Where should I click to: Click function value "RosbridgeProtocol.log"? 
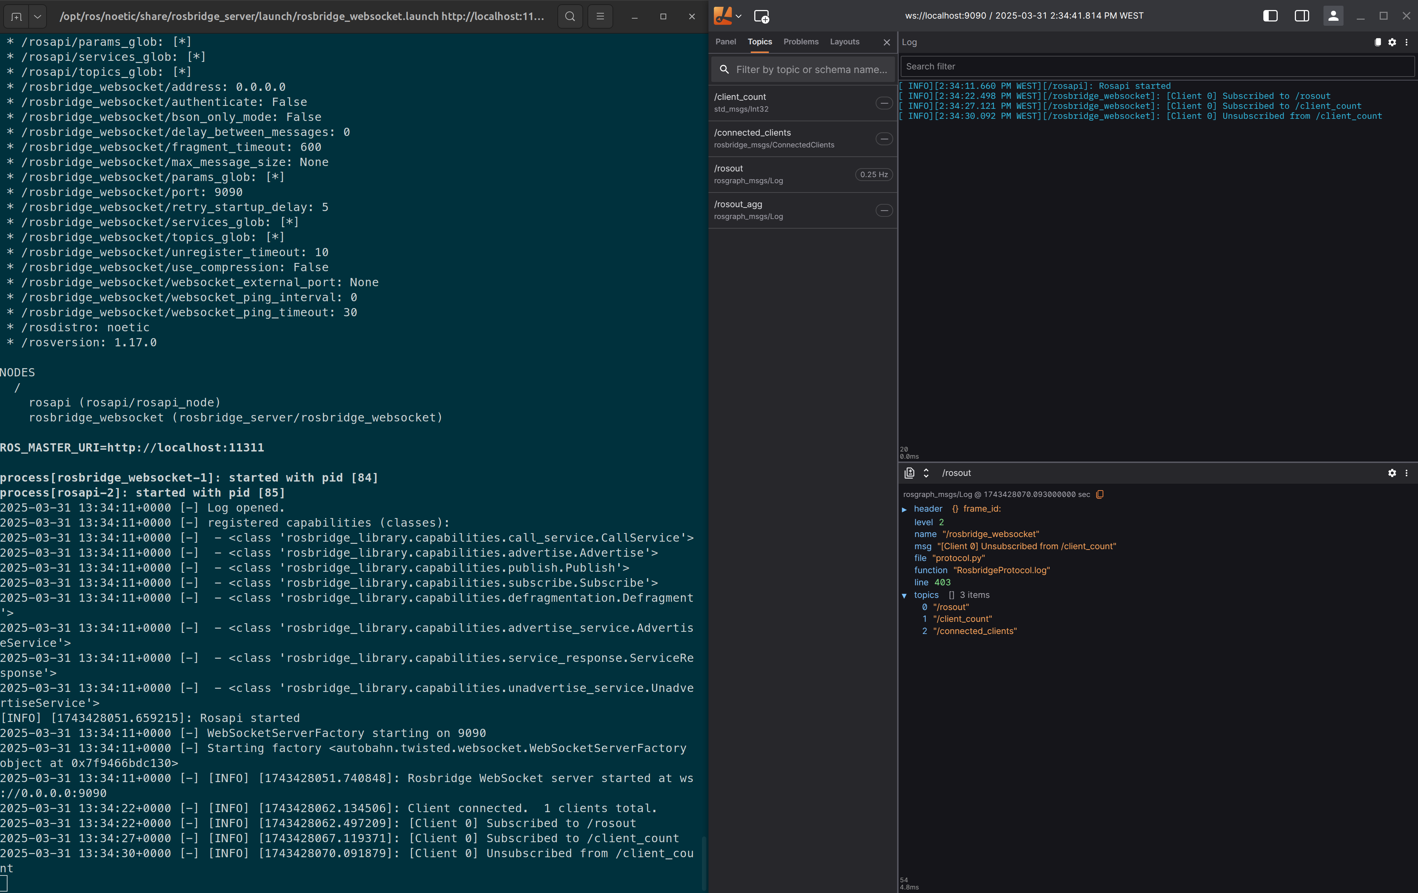click(x=1001, y=570)
